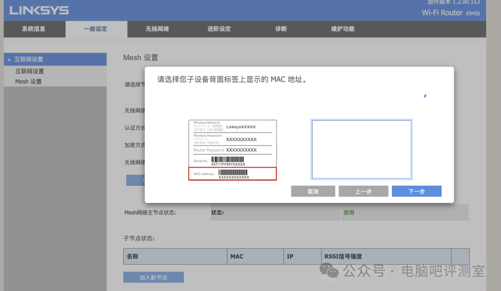Screen dimensions: 501x291
Task: Click the Mesh网络主节点状态 label
Action: click(x=150, y=213)
